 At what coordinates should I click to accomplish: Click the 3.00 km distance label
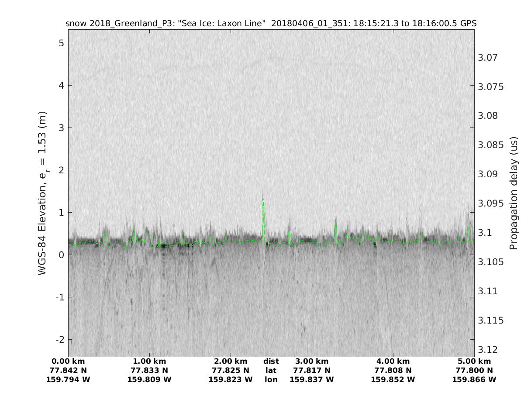click(312, 362)
